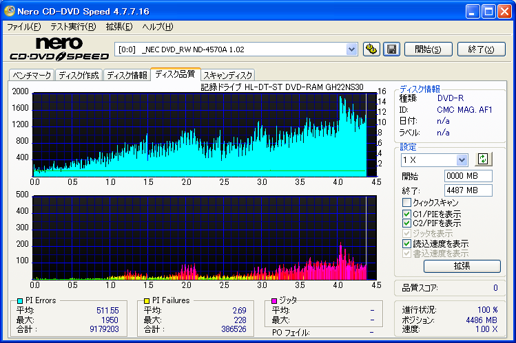The height and width of the screenshot is (343, 516).
Task: Open the ファイル(F) menu
Action: [23, 27]
